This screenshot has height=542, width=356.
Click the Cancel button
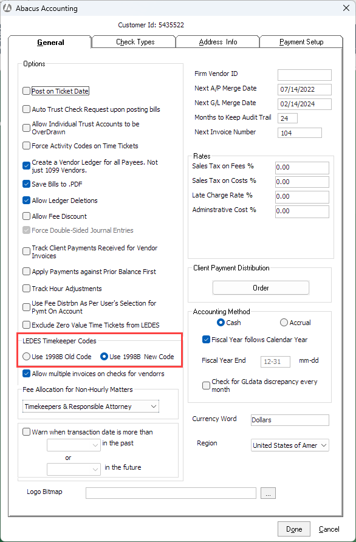pos(329,529)
